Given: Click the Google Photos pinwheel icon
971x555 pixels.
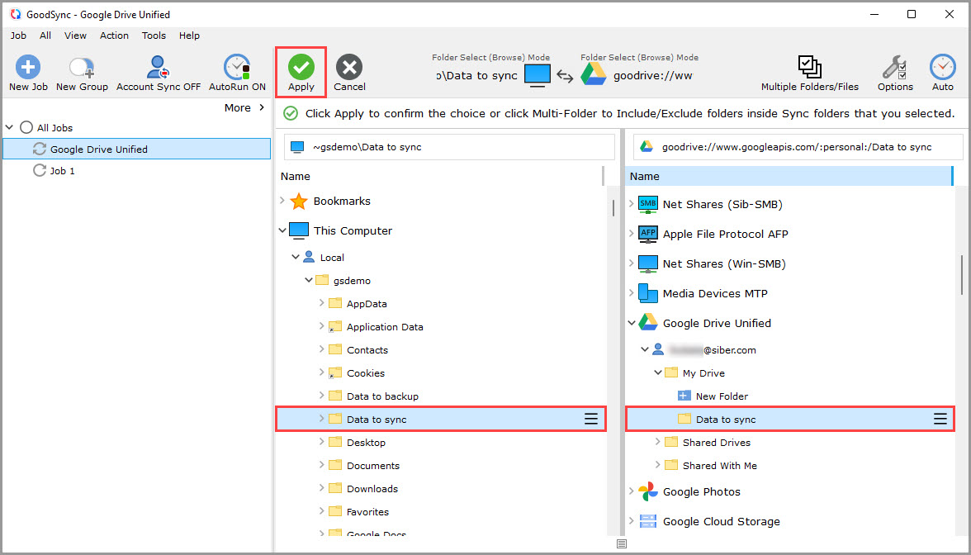Looking at the screenshot, I should tap(647, 491).
